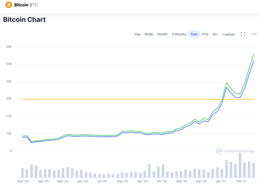Click the Jan '21 axis label
The width and height of the screenshot is (260, 186).
pyautogui.click(x=221, y=181)
